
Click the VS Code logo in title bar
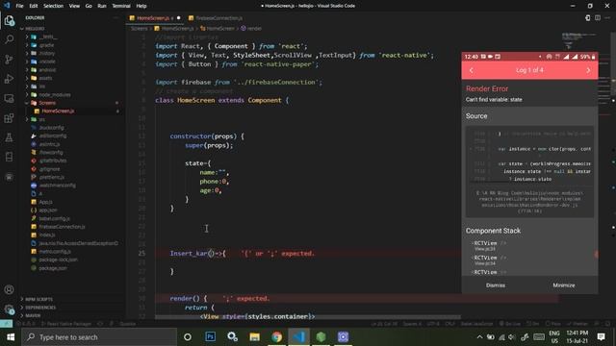click(x=7, y=6)
